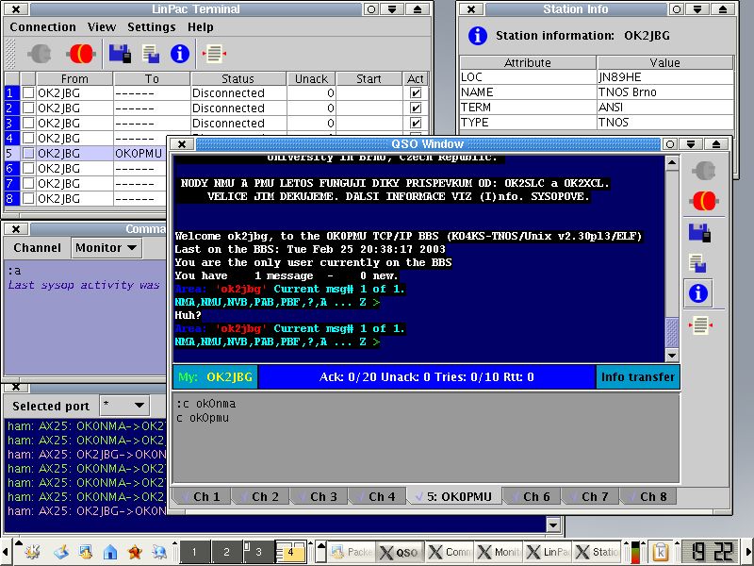Click the red disconnect icon in QSO Window sidebar
The image size is (754, 566).
[x=704, y=201]
